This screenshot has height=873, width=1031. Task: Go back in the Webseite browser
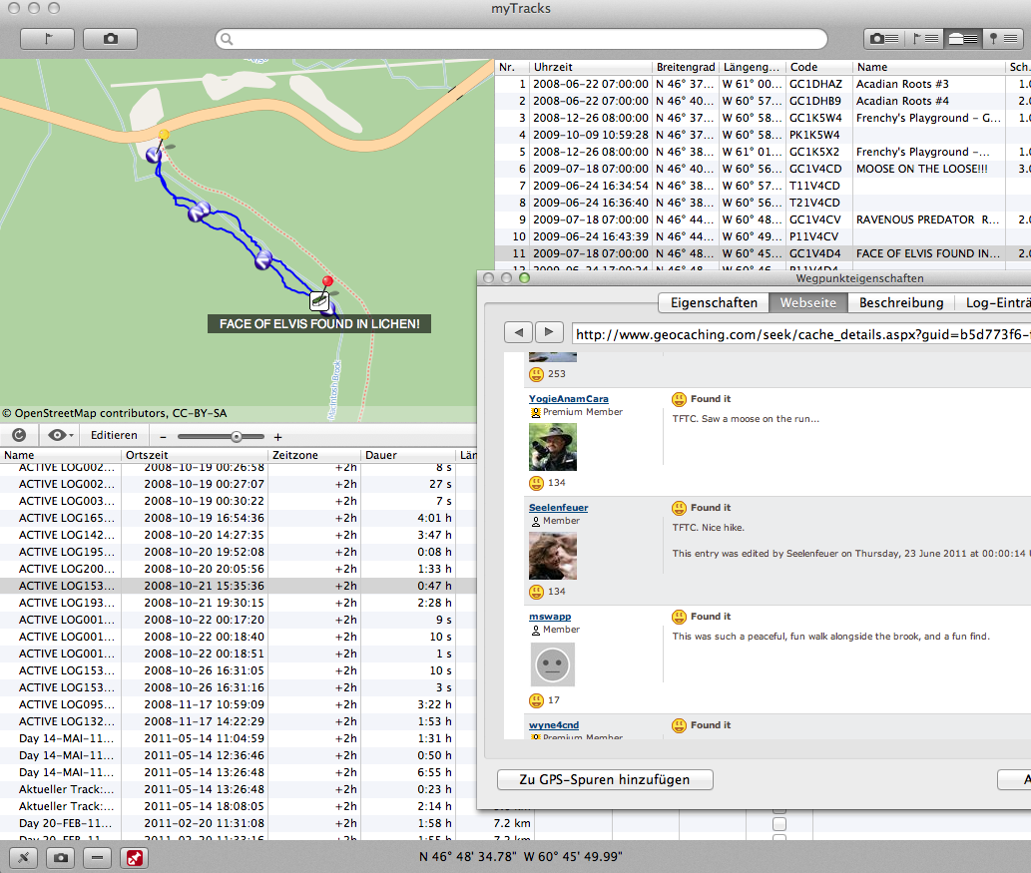(x=519, y=332)
